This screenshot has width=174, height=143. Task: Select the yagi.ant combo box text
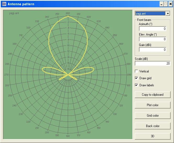(150, 14)
